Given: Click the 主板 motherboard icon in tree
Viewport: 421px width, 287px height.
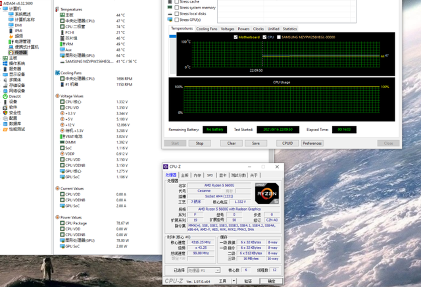Looking at the screenshot, I should coord(5,58).
